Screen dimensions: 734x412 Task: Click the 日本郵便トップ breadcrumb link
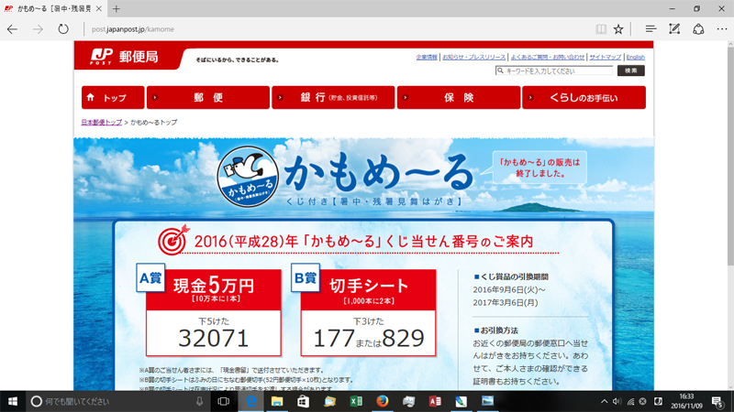[x=101, y=122]
